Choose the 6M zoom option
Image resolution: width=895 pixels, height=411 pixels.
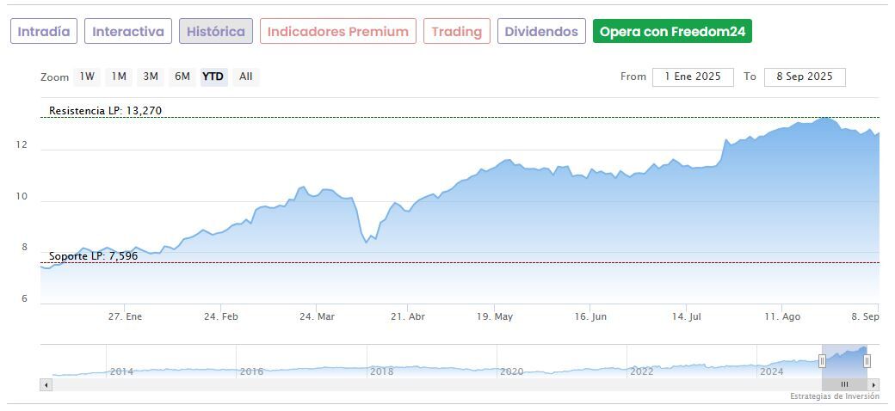pos(182,77)
